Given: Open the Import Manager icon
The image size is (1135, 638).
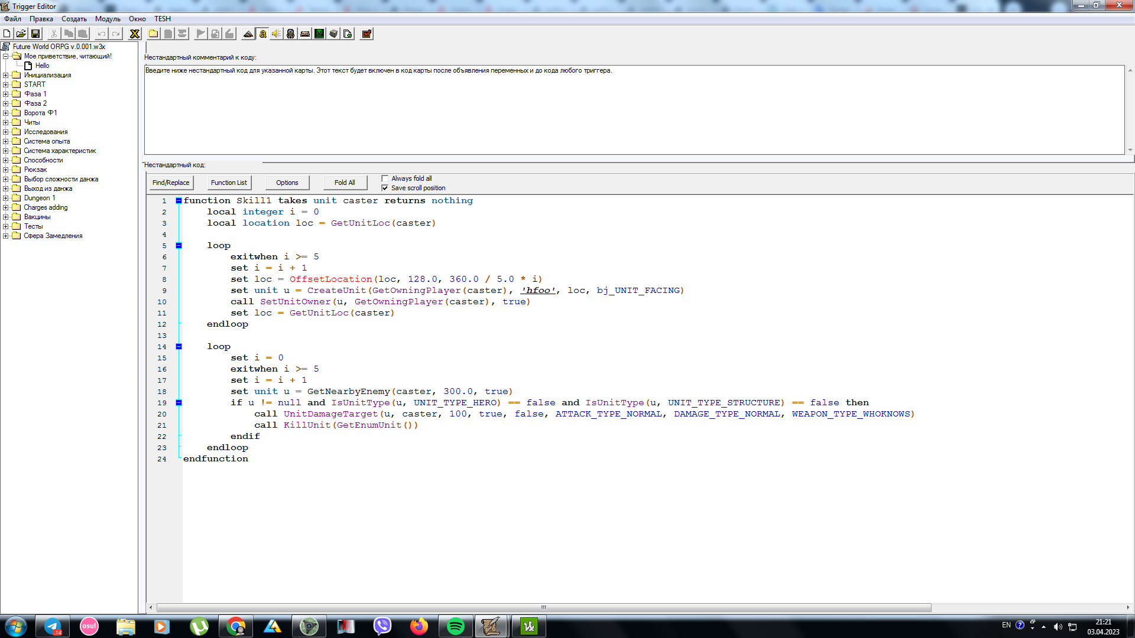Looking at the screenshot, I should 348,34.
